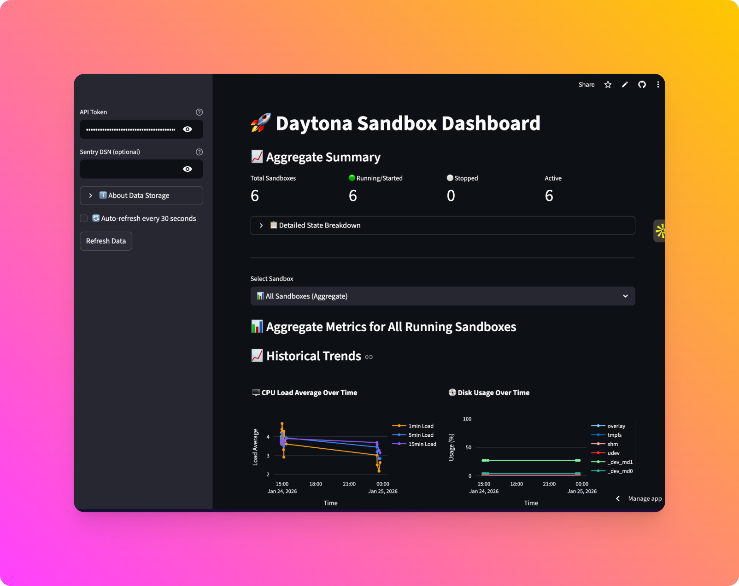Viewport: 739px width, 586px height.
Task: Click Manage app
Action: 645,498
